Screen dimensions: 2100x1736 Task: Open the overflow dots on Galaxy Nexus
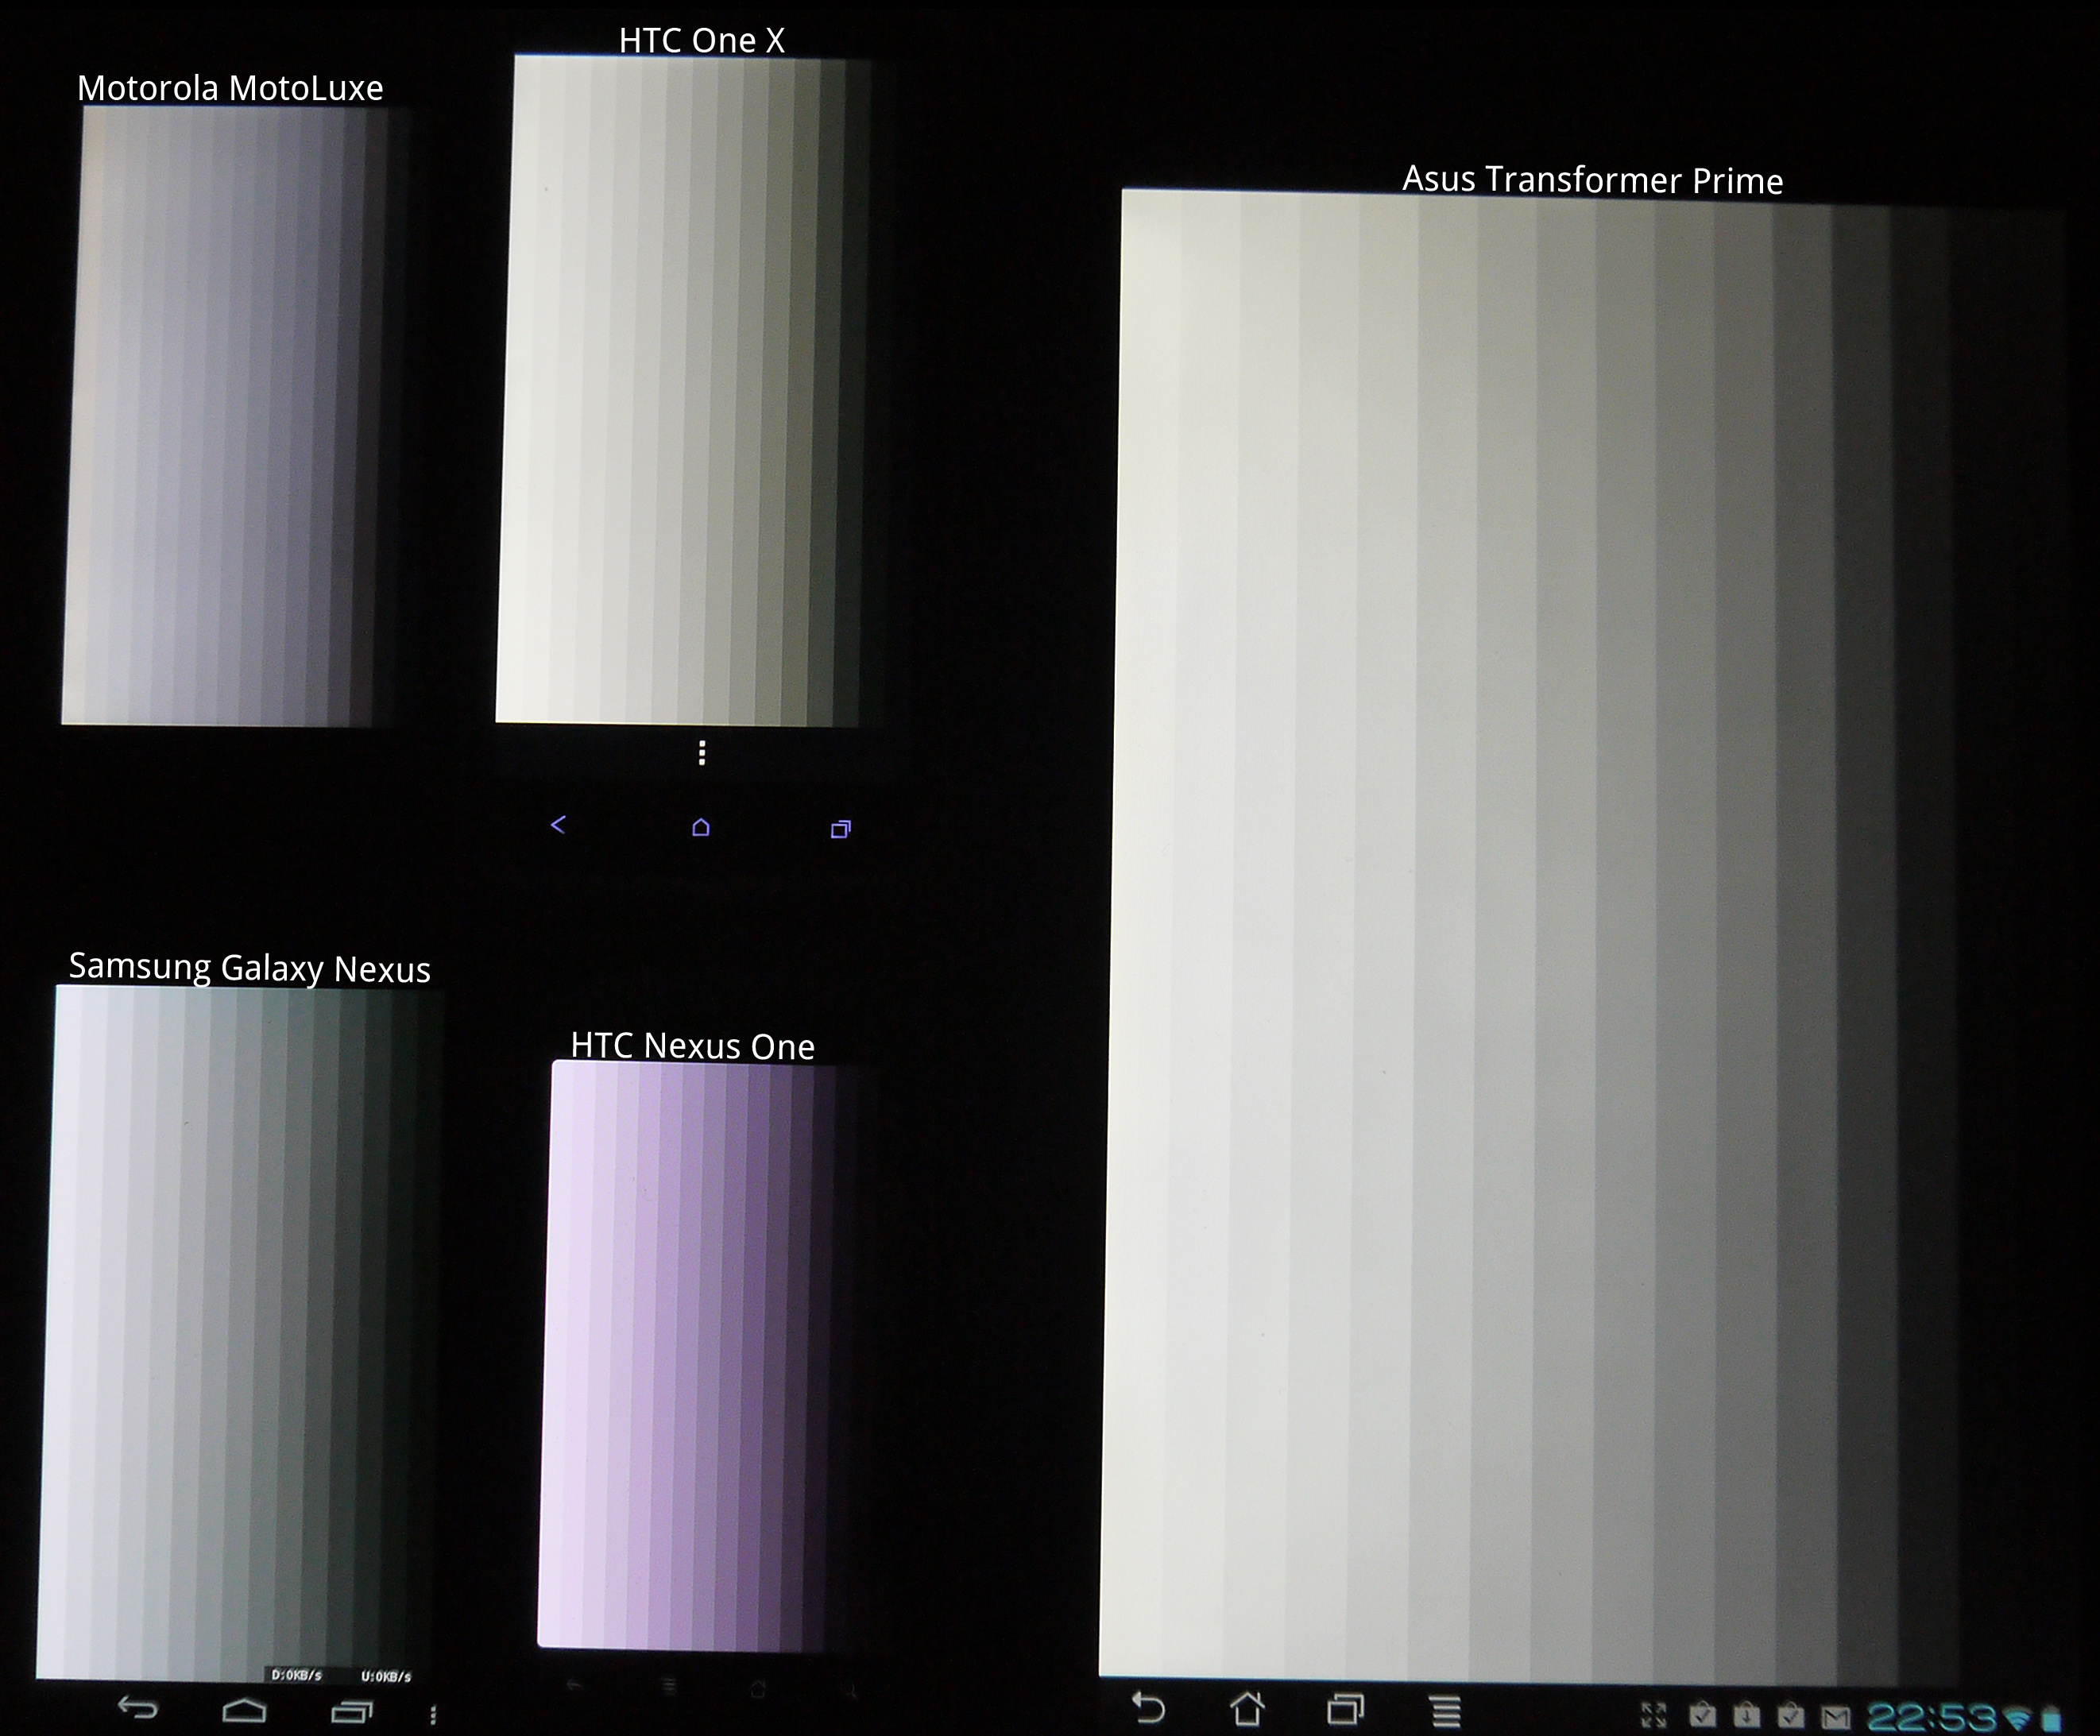[x=433, y=1715]
